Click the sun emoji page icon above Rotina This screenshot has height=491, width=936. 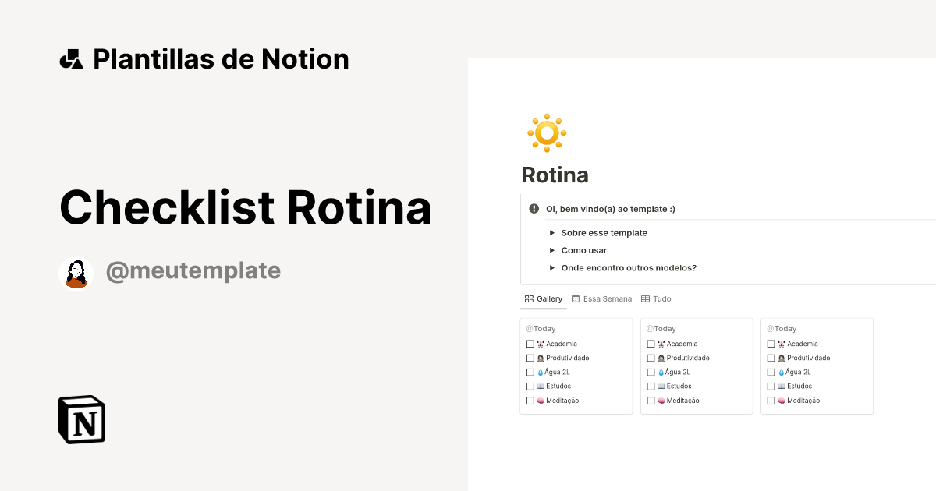click(546, 132)
